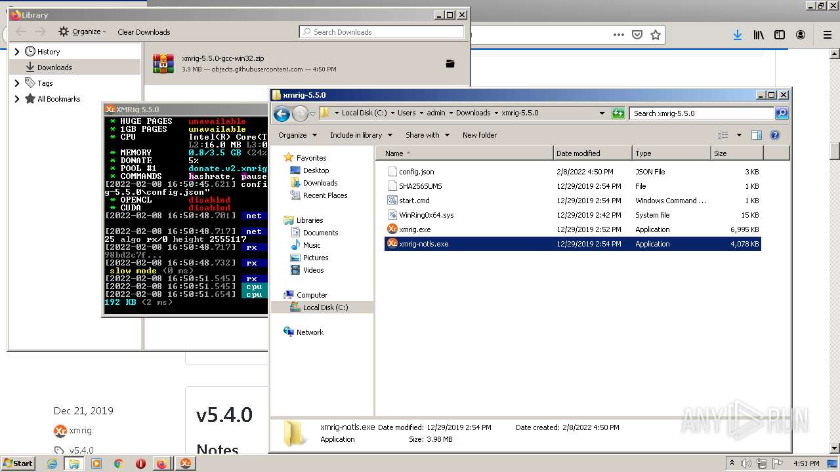Go back in Explorer xmrig-5.5.0 window
This screenshot has height=472, width=840.
tap(282, 113)
